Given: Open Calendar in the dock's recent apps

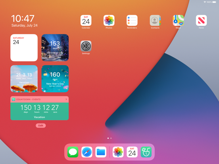Looking at the screenshot, I should tap(132, 152).
